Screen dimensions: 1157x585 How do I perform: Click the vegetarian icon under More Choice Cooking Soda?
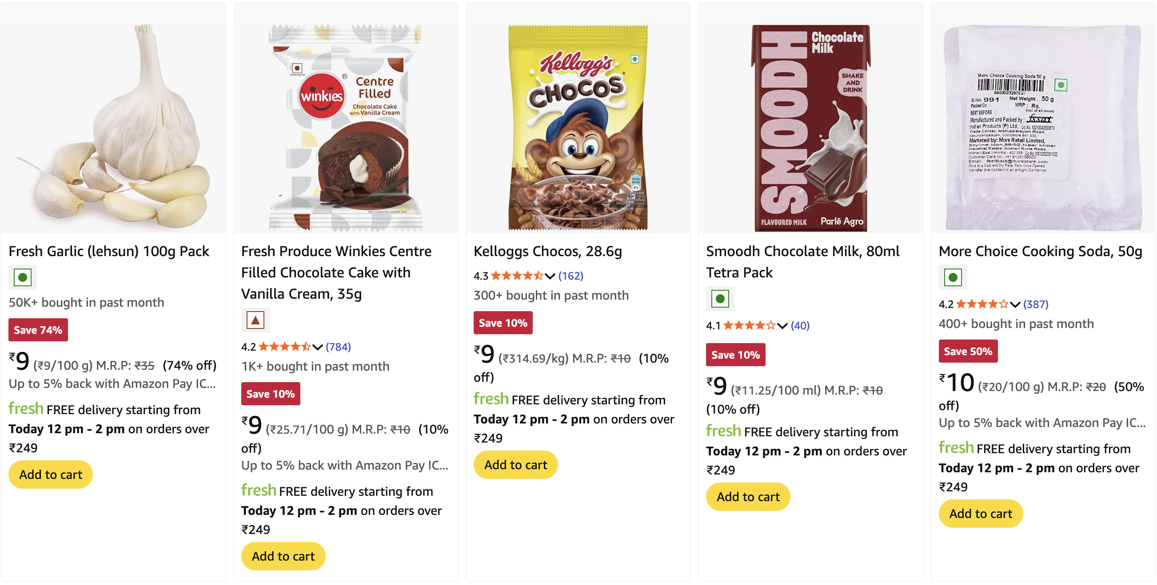952,277
